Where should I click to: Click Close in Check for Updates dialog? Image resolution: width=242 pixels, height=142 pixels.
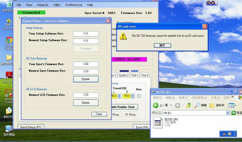99,114
